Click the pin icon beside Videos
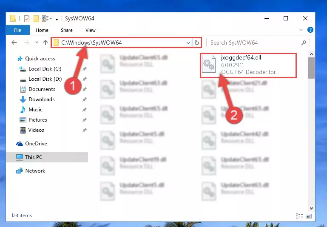The image size is (327, 227). point(85,130)
